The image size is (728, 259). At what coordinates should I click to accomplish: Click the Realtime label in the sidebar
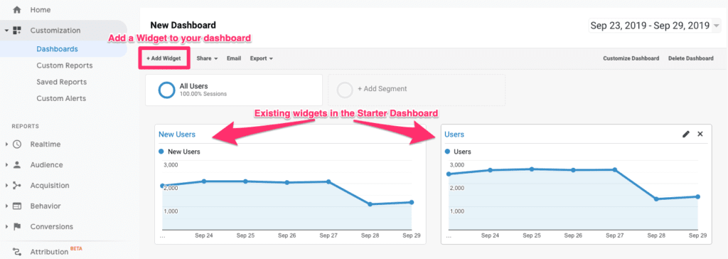click(45, 144)
